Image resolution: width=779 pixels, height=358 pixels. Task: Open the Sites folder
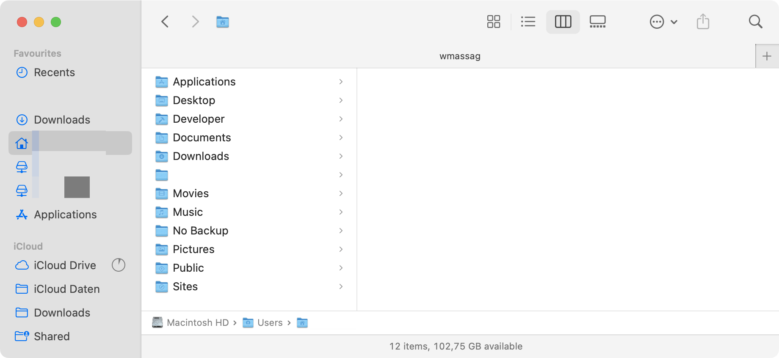click(185, 286)
